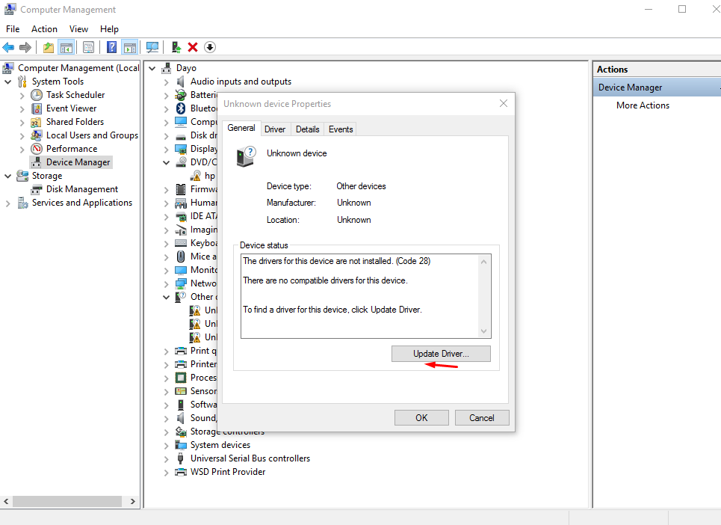
Task: Collapse the System Tools section
Action: [7, 81]
